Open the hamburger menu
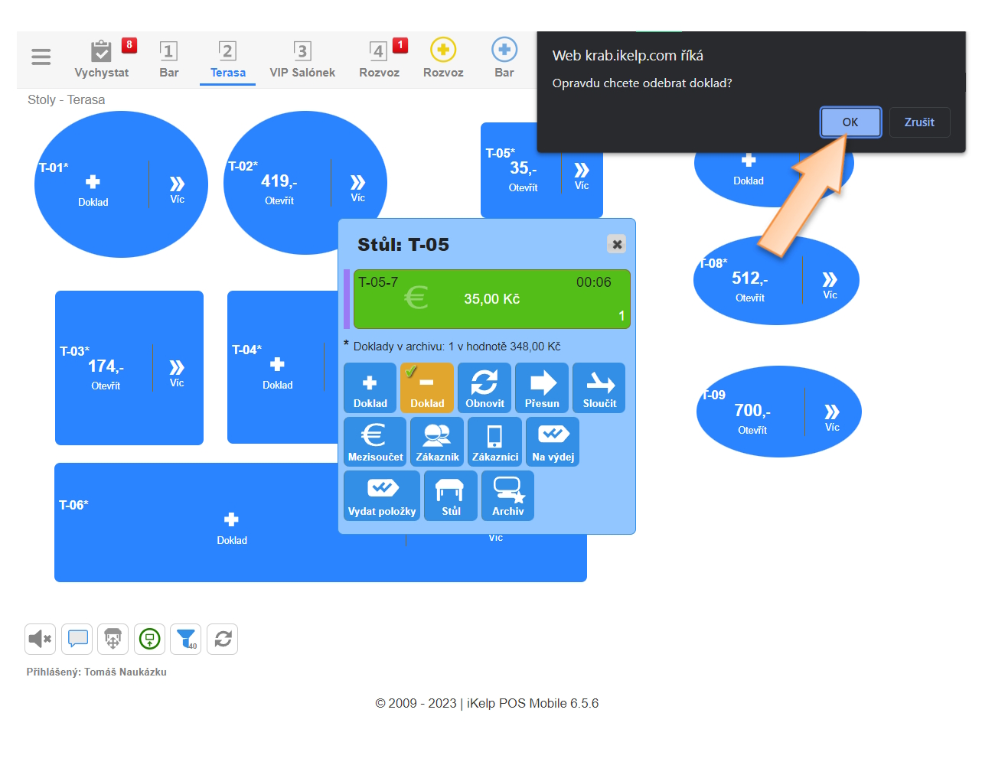This screenshot has height=765, width=995. (x=41, y=57)
